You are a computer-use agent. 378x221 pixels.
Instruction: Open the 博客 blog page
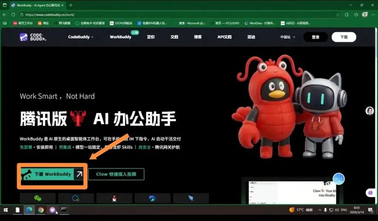tap(198, 37)
